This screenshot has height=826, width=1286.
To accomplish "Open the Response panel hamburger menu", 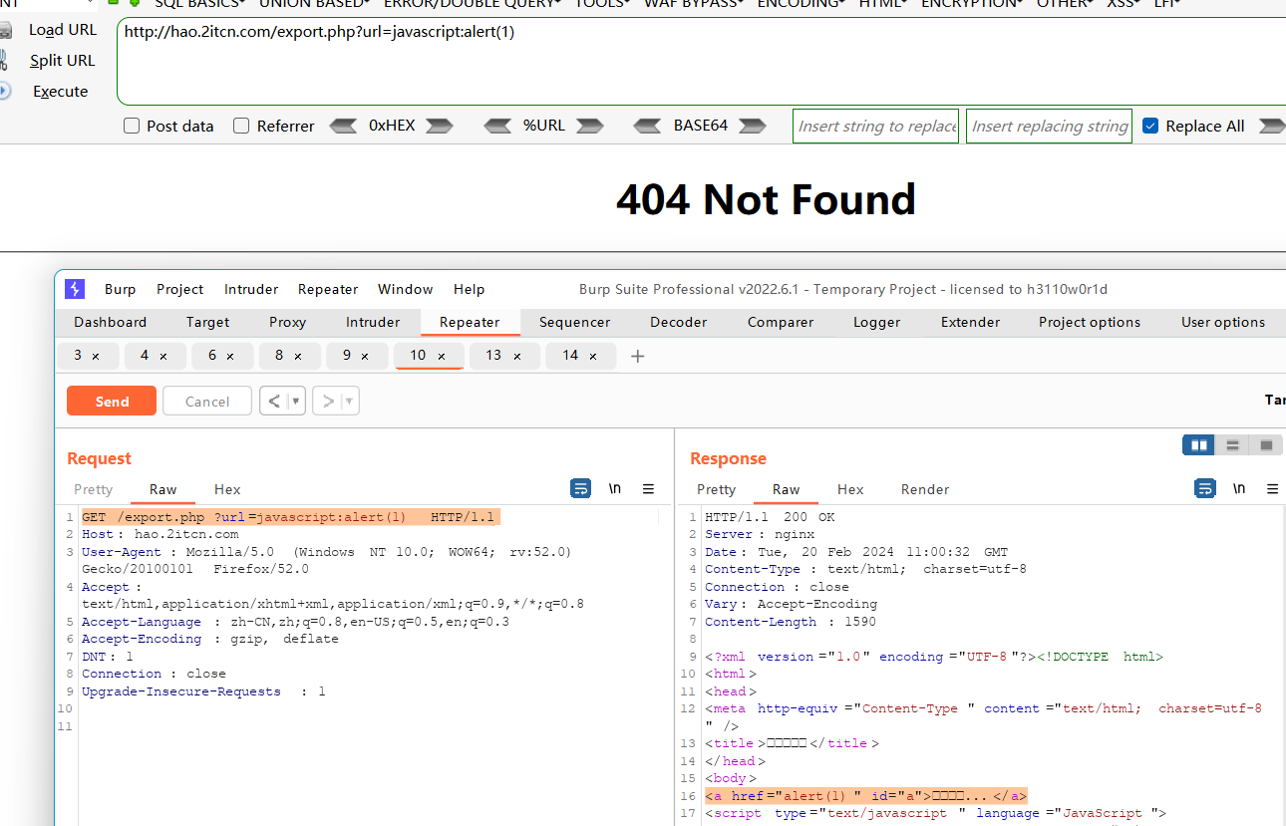I will 1272,488.
